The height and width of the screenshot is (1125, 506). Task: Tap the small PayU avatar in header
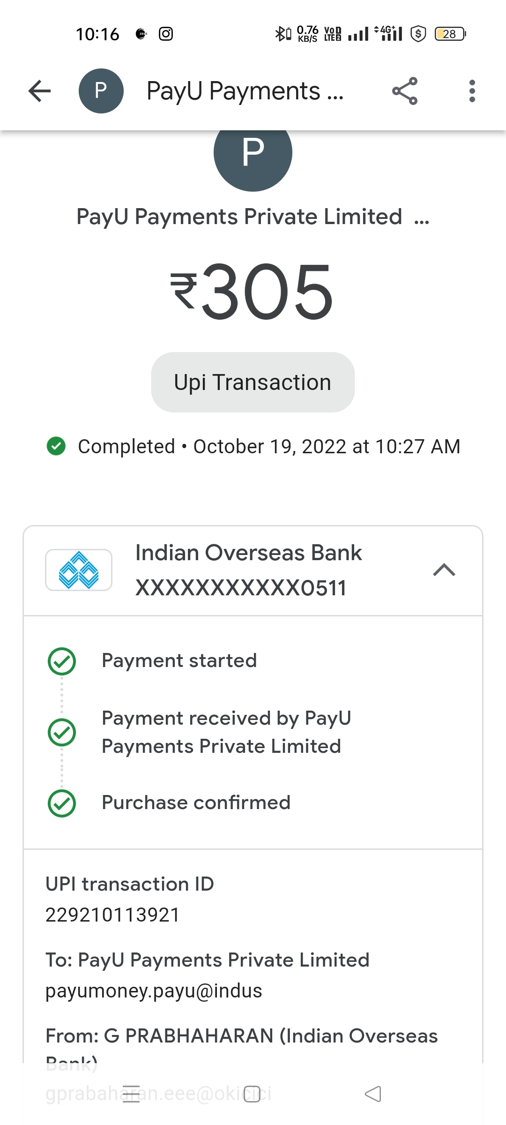click(x=101, y=91)
